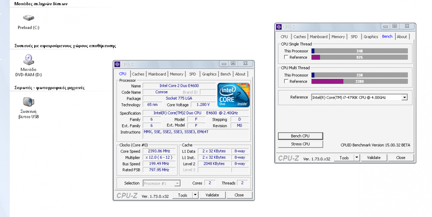Click the Specification field with E4600 @ 2.40GHz
The width and height of the screenshot is (432, 217).
point(196,113)
